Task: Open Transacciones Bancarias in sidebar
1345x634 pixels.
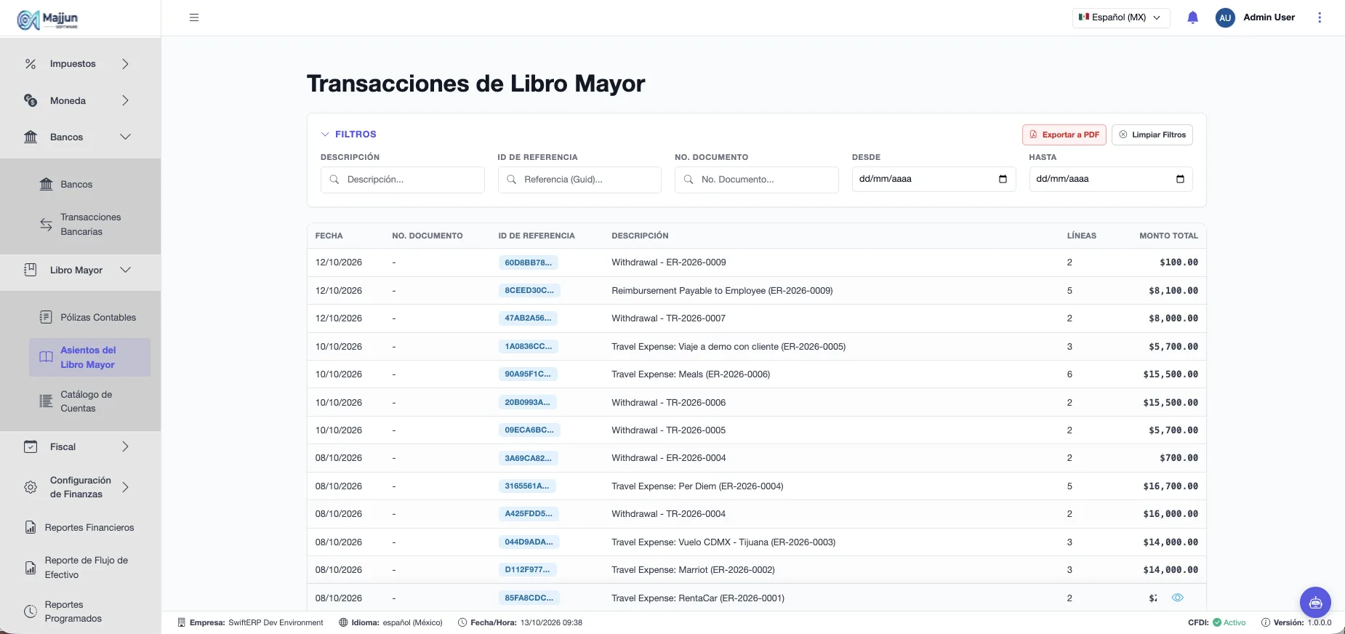Action: click(90, 225)
